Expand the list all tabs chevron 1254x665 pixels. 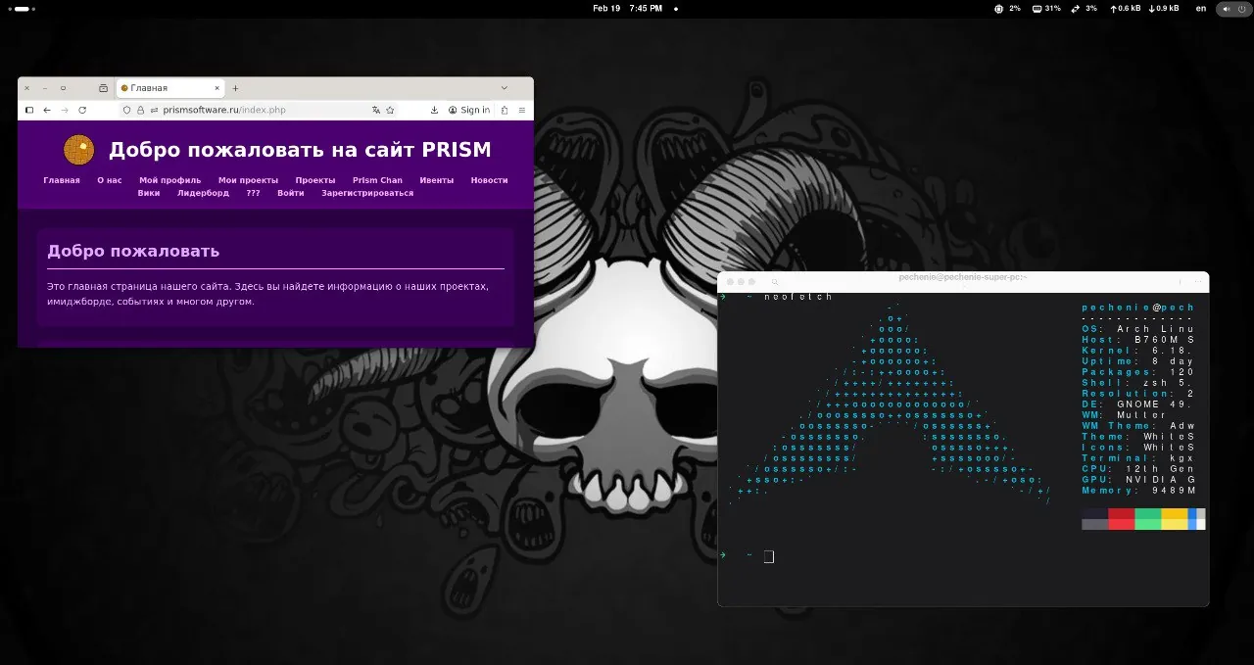(x=505, y=88)
